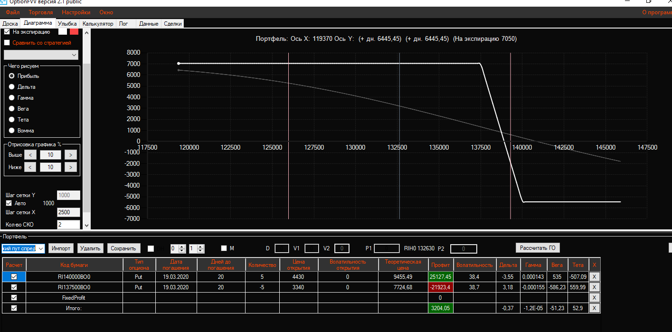Click the Рассчитать ГО button

[x=538, y=247]
